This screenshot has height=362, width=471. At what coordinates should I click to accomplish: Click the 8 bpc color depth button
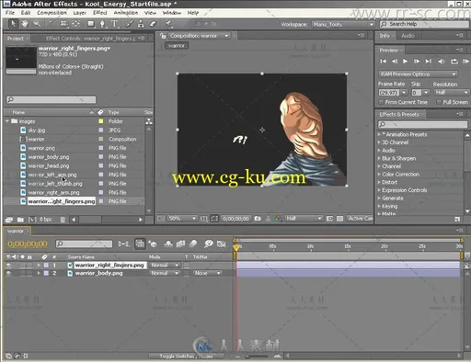(45, 220)
